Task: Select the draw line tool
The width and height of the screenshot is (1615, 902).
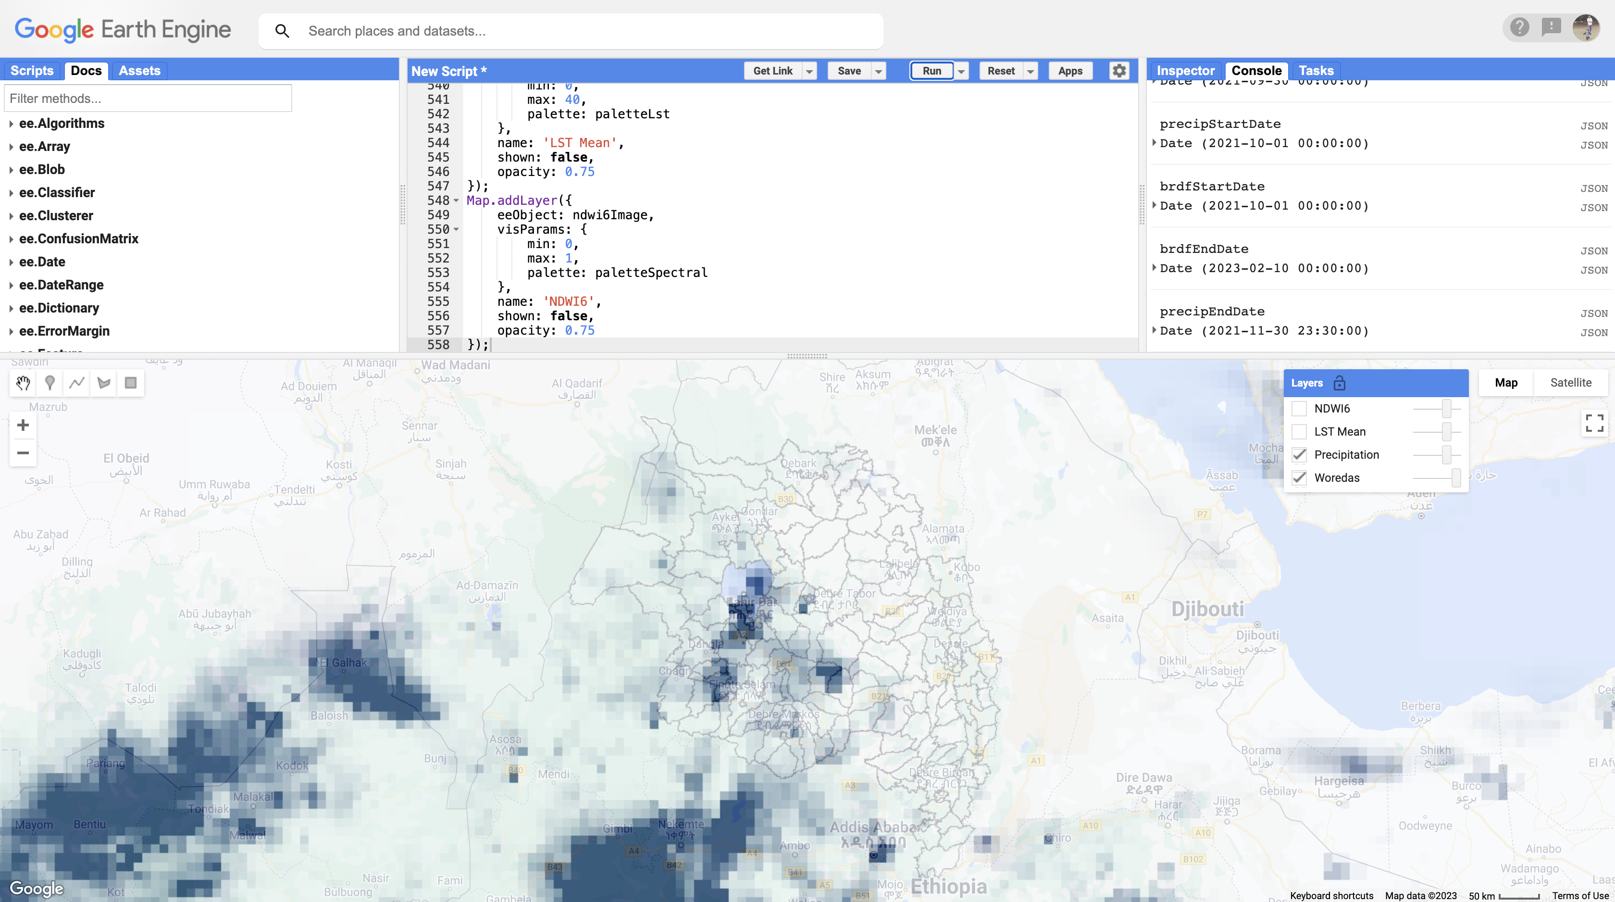Action: [x=77, y=383]
